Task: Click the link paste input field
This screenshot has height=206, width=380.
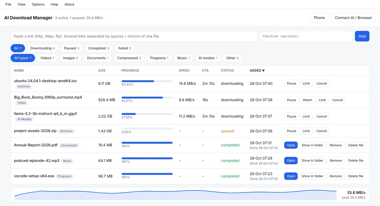Action: coord(134,36)
